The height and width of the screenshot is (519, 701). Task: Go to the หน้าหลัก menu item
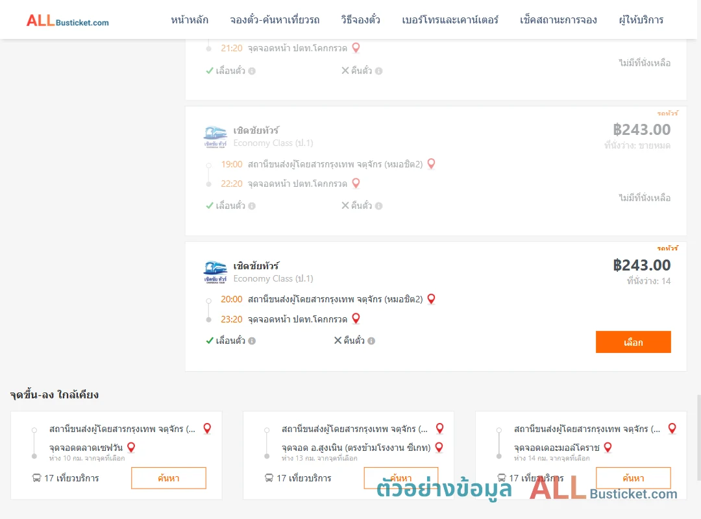click(x=190, y=20)
